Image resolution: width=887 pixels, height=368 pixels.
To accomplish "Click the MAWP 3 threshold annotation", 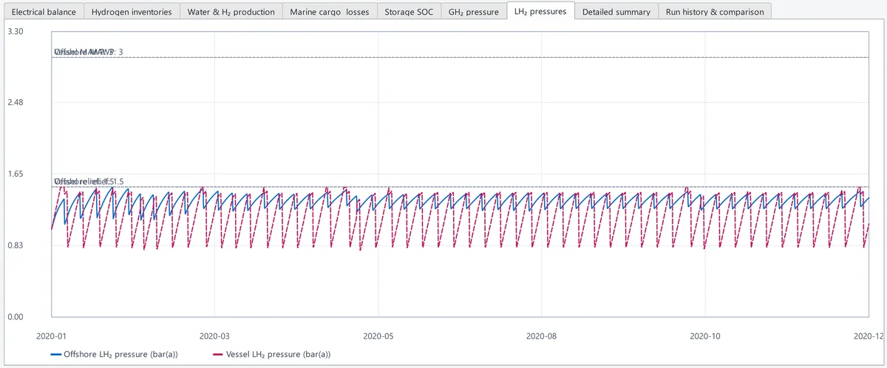I will (89, 52).
